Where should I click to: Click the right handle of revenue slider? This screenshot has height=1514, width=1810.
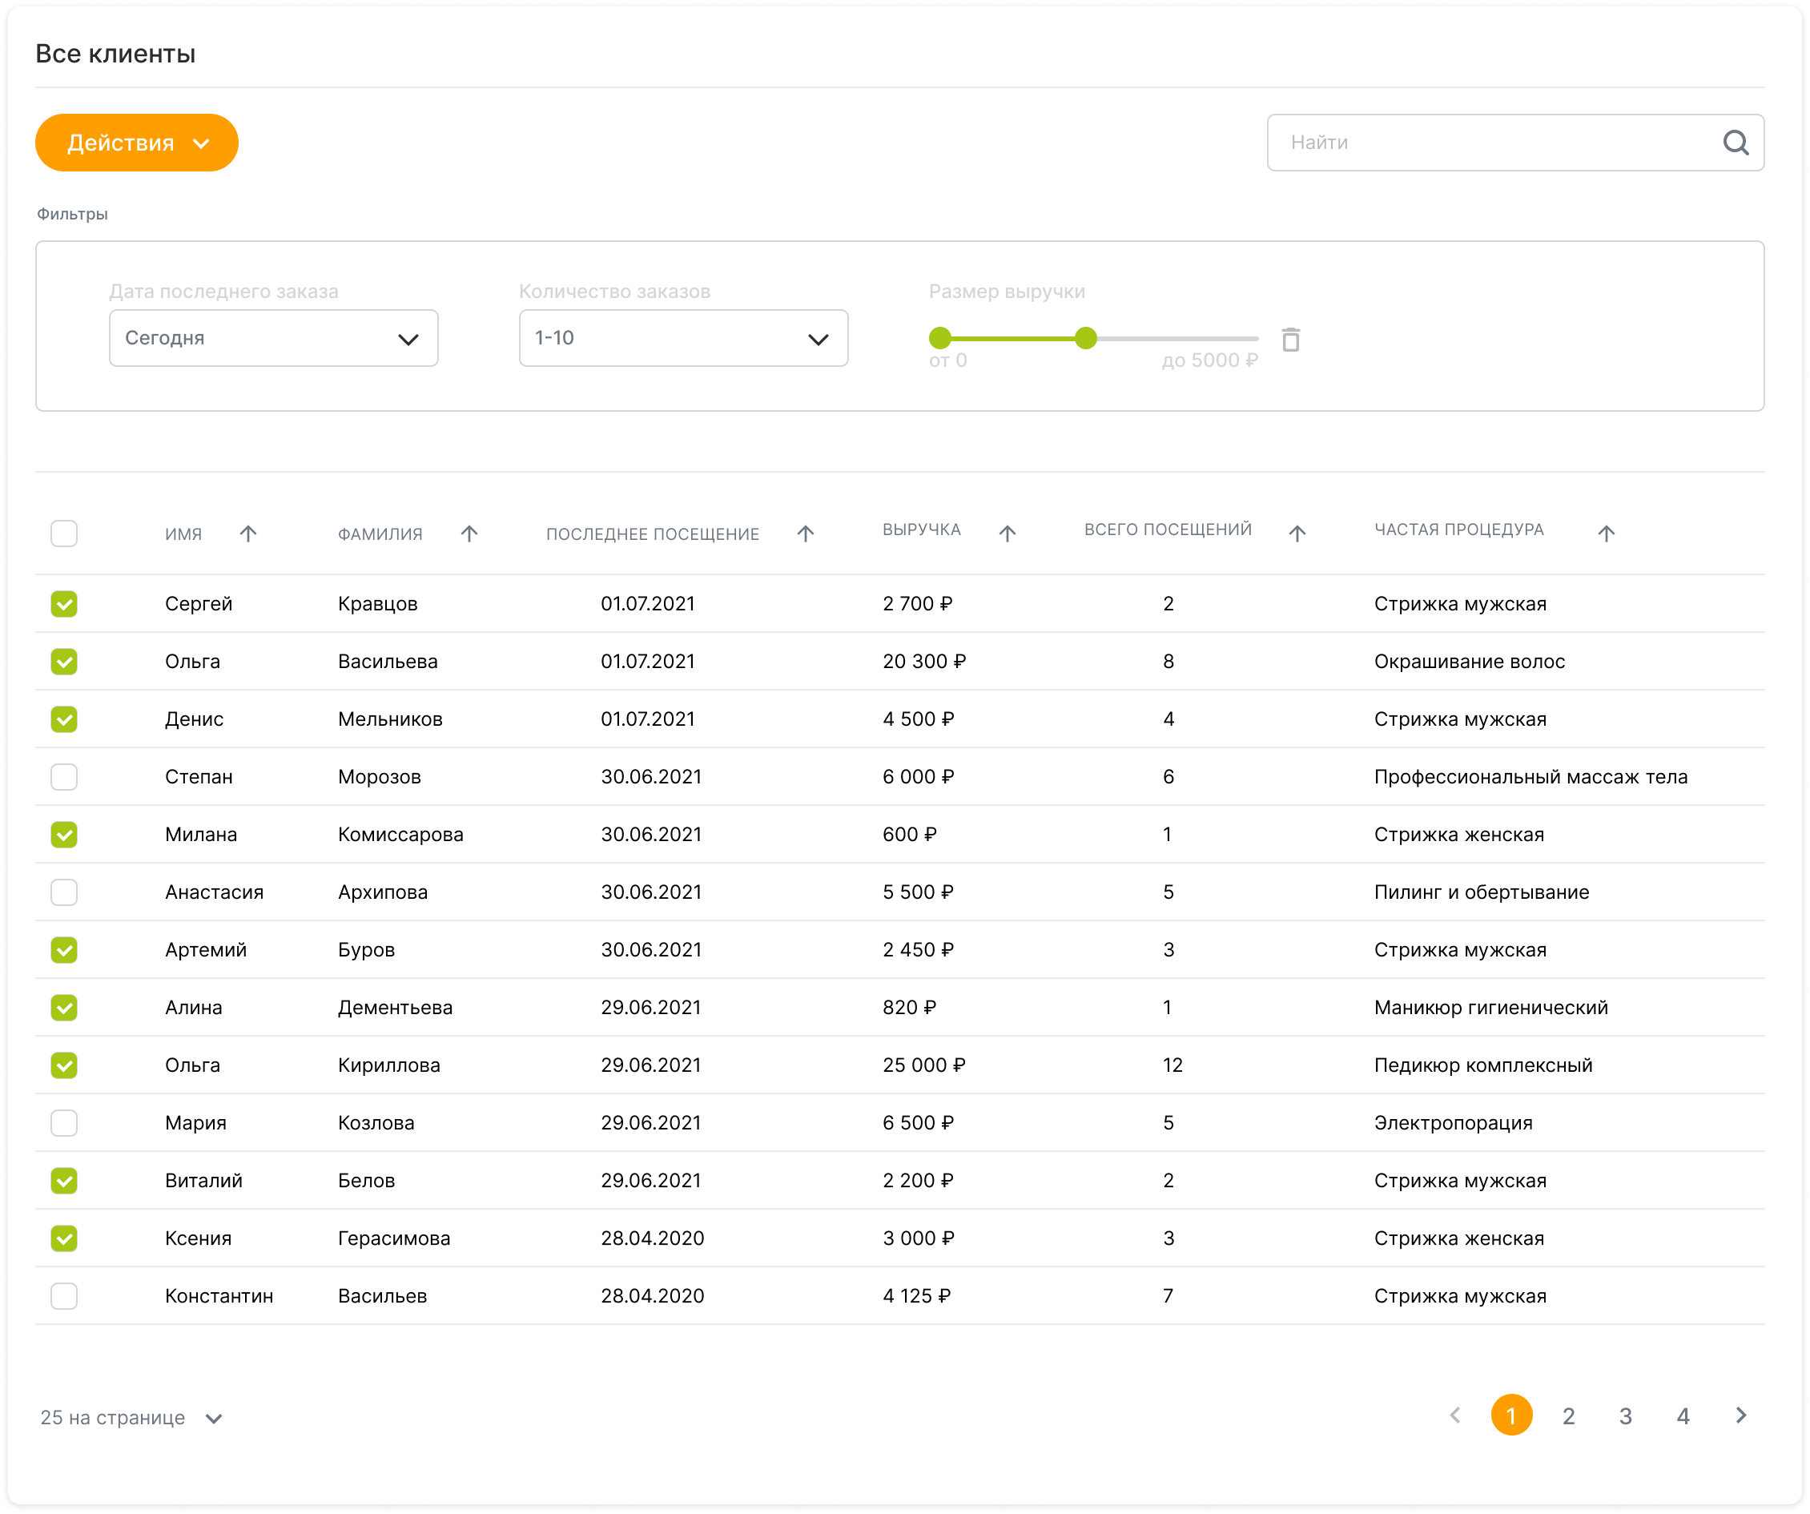coord(1086,338)
